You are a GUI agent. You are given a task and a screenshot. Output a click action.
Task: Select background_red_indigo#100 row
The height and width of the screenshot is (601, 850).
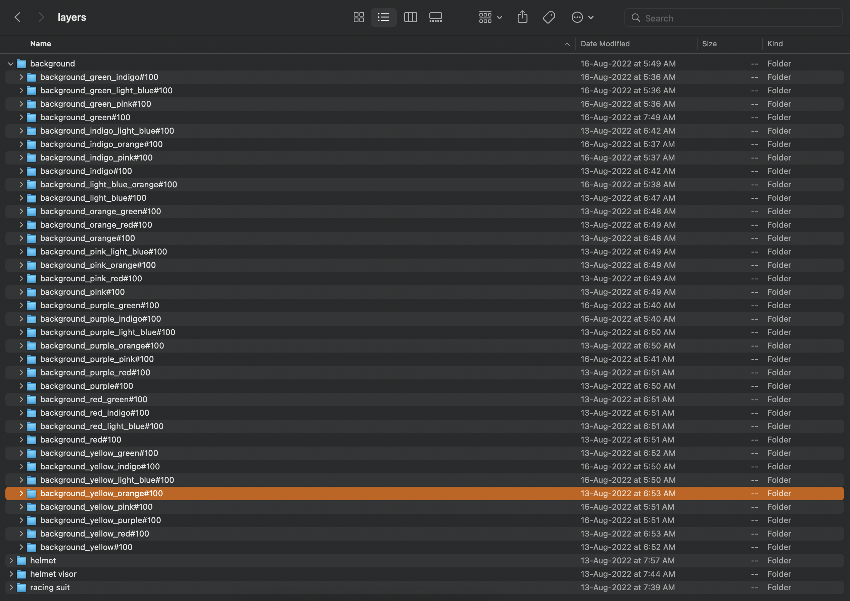425,413
